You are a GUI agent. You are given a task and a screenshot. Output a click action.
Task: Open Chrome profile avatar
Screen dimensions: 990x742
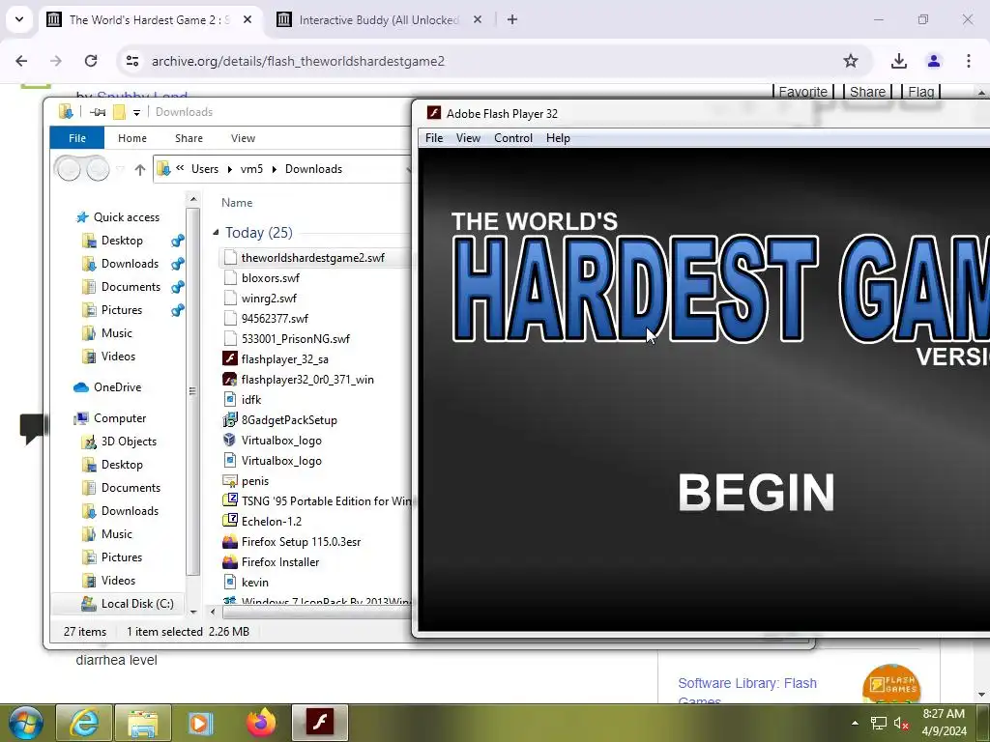934,61
